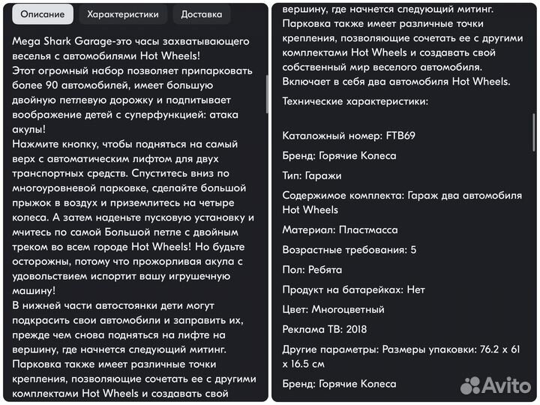540x405 pixels.
Task: Select the Доставка tab
Action: pos(201,14)
